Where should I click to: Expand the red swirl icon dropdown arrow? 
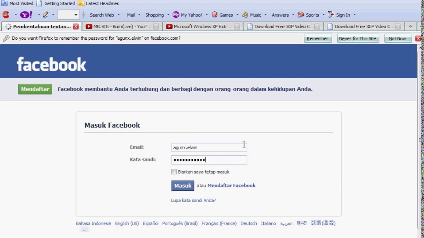(x=16, y=15)
